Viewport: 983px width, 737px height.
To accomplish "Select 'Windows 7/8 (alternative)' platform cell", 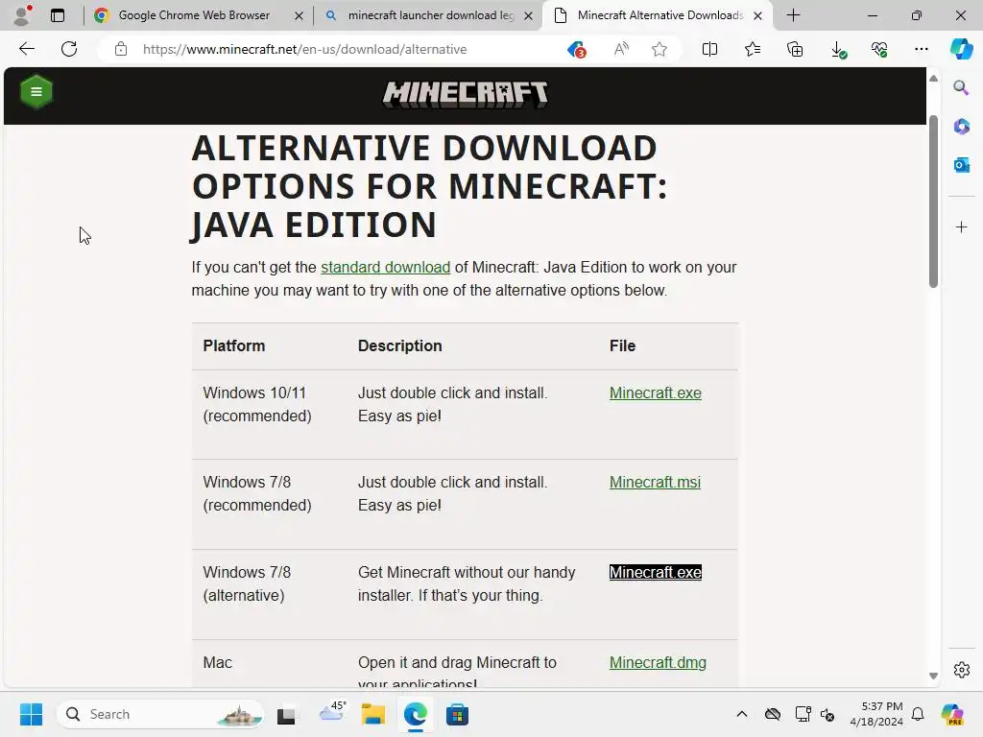I will click(x=247, y=583).
